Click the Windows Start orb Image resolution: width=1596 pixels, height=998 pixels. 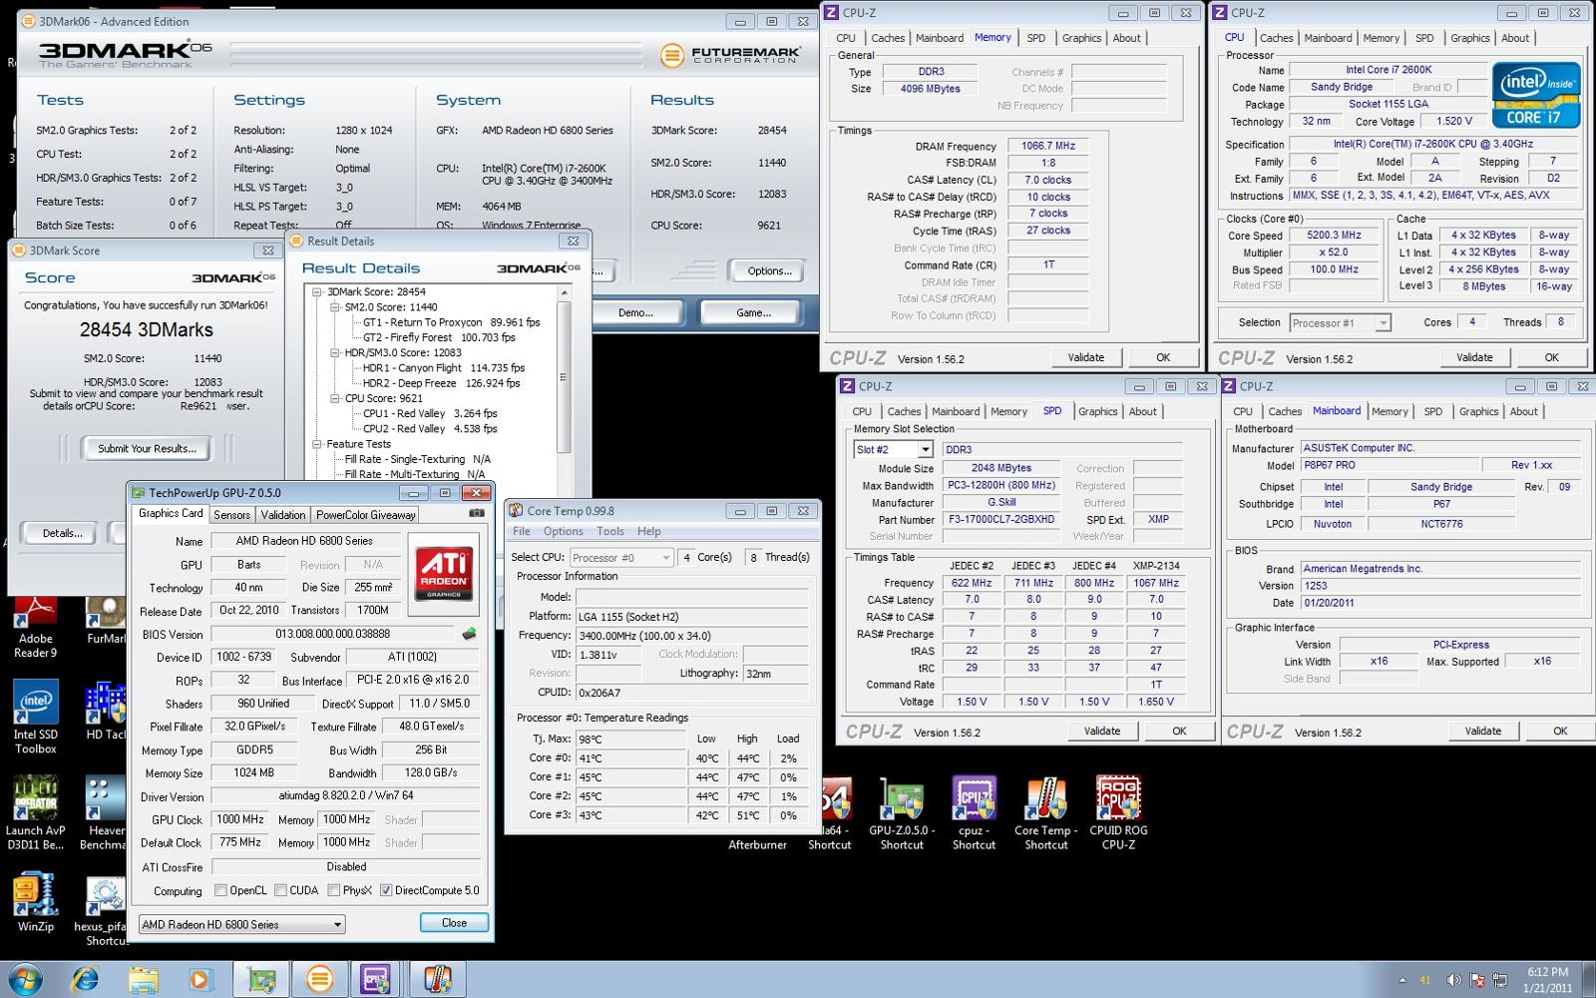[x=24, y=979]
